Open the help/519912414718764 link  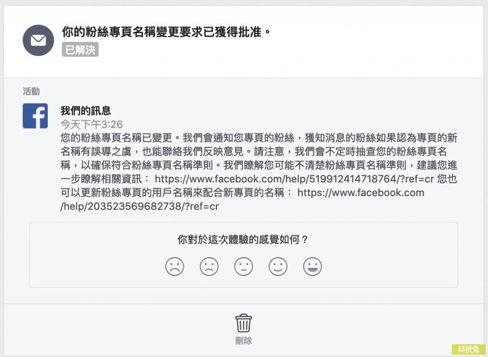pyautogui.click(x=295, y=179)
